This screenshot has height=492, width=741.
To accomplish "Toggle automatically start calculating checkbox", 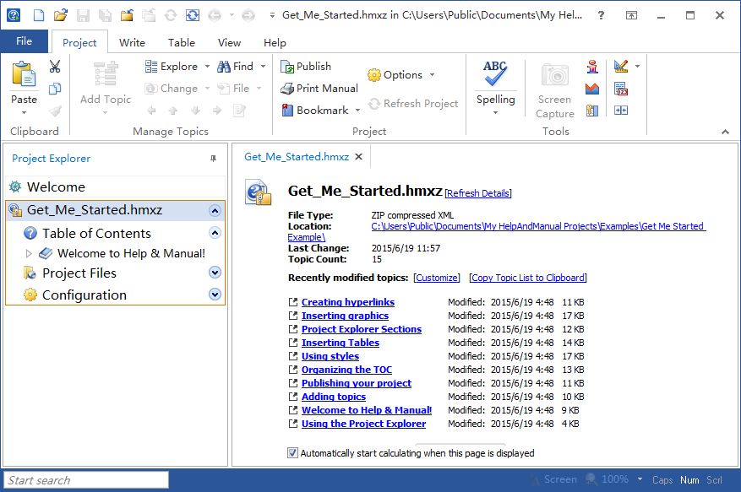I will (x=292, y=453).
